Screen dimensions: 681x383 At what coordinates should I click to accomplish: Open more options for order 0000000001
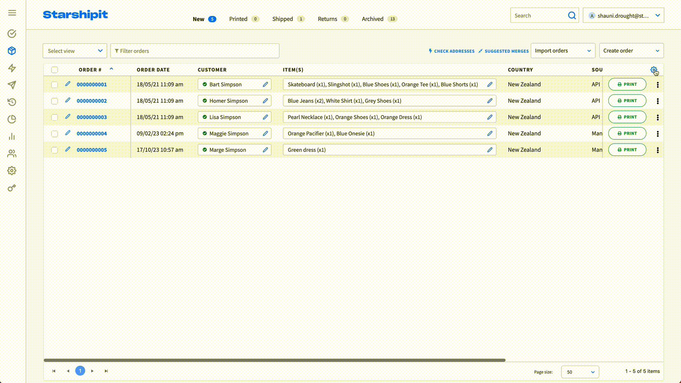(657, 85)
